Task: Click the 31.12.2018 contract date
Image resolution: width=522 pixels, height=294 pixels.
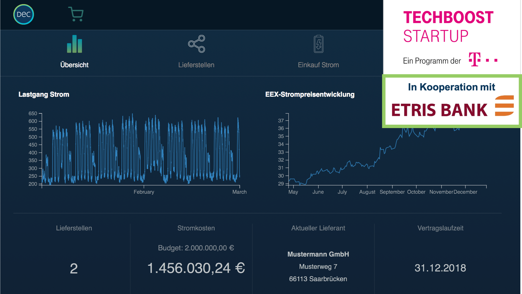Action: 440,268
